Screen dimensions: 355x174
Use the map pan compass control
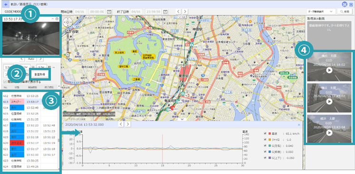point(67,22)
